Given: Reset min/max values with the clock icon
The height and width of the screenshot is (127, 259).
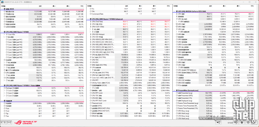Looking at the screenshot, I should pos(236,123).
